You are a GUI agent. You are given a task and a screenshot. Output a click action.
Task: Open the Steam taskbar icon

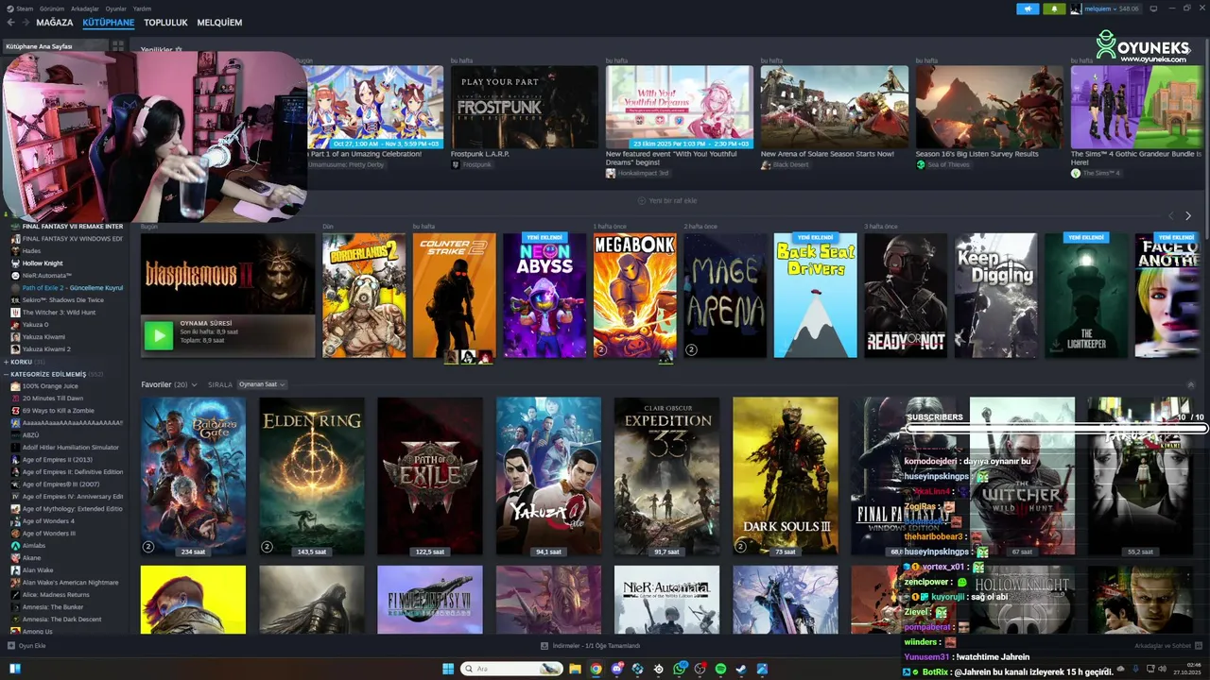click(x=741, y=669)
